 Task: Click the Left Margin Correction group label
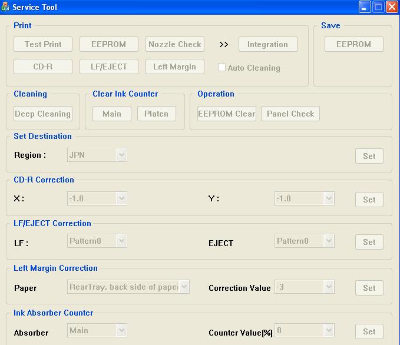click(x=55, y=268)
